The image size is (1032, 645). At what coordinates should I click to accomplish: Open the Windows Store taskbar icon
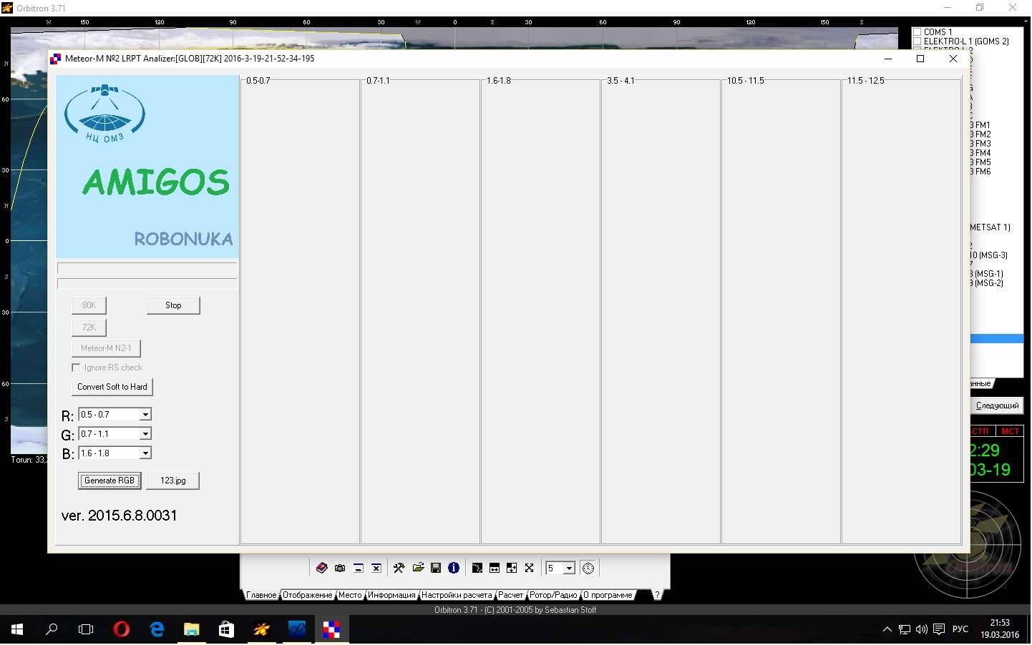tap(226, 630)
